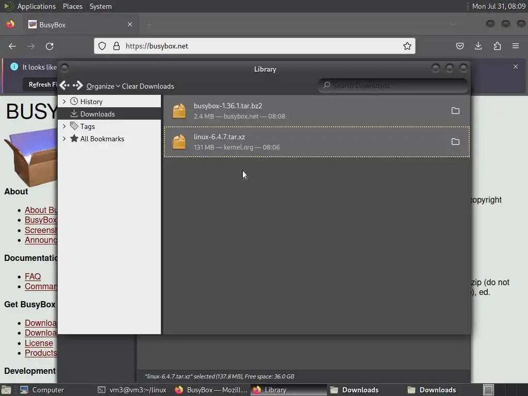This screenshot has height=396, width=528.
Task: Click the info icon in notification bar
Action: tap(14, 67)
